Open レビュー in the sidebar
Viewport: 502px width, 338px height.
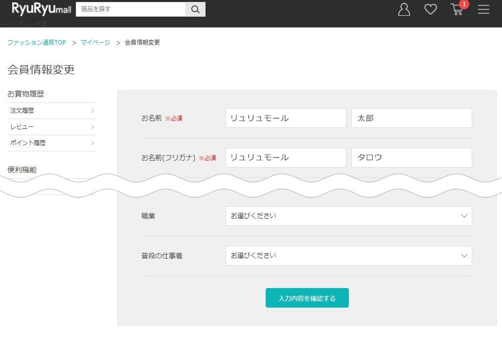click(51, 127)
